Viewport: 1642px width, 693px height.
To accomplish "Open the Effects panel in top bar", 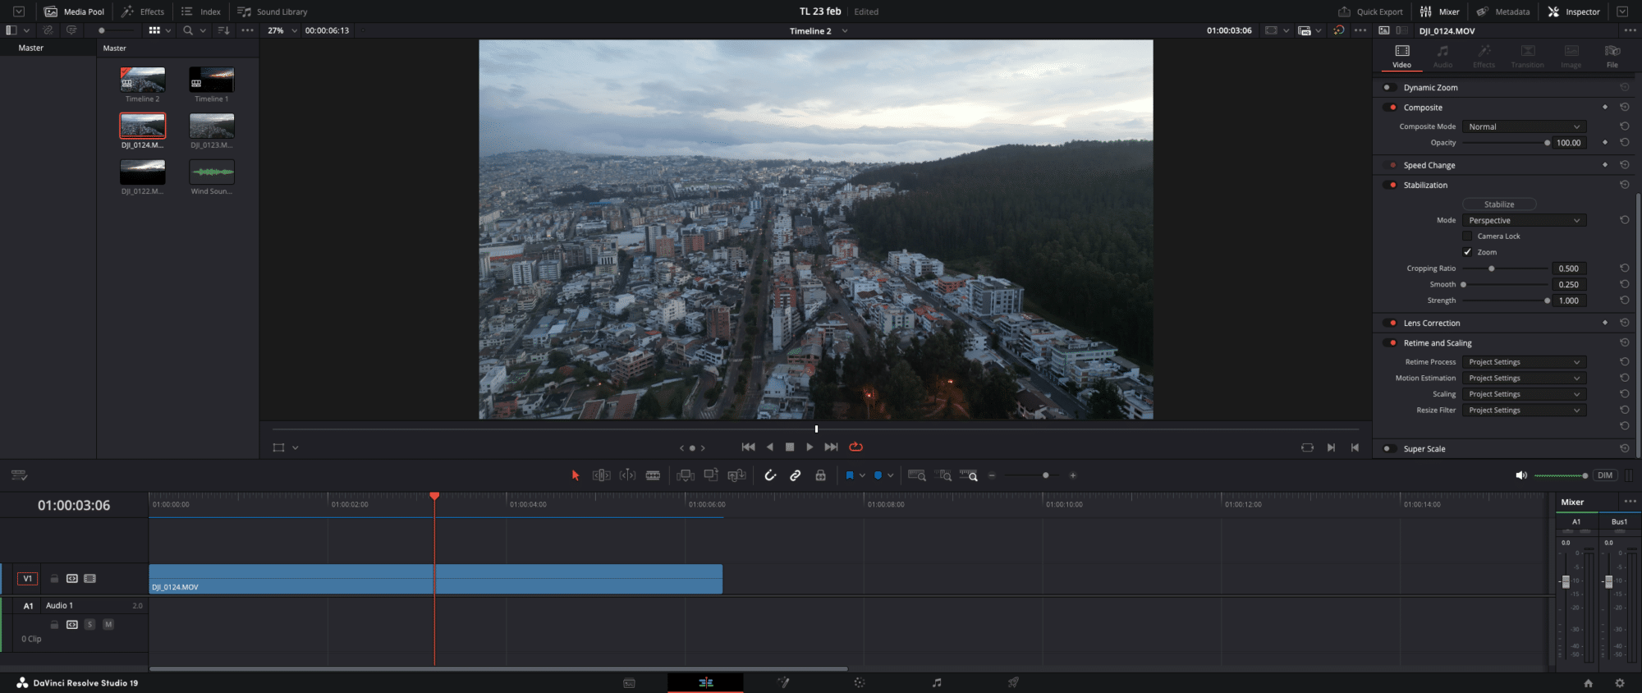I will point(143,11).
